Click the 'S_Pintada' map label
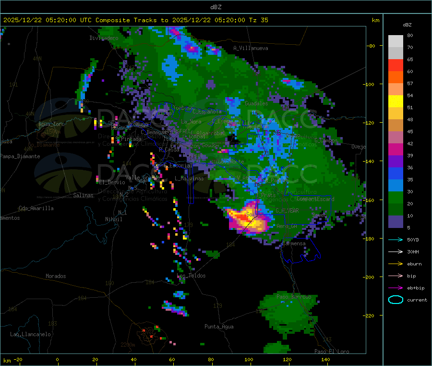The width and height of the screenshot is (432, 366). click(x=129, y=139)
